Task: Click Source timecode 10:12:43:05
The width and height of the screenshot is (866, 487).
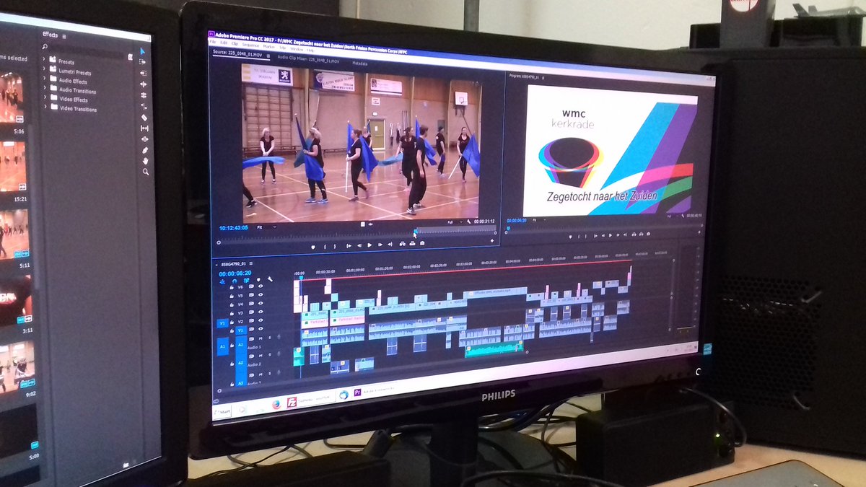Action: [x=233, y=228]
